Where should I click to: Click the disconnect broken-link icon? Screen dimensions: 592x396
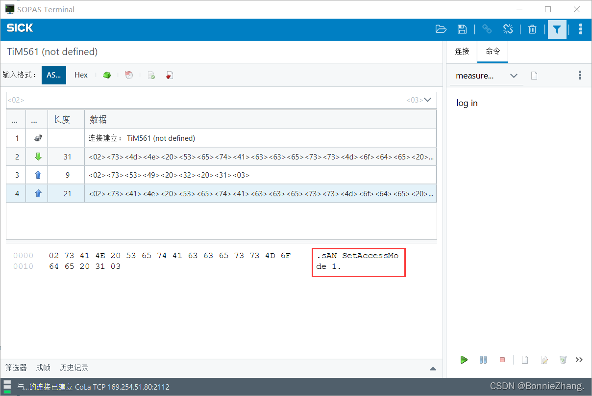pyautogui.click(x=508, y=29)
